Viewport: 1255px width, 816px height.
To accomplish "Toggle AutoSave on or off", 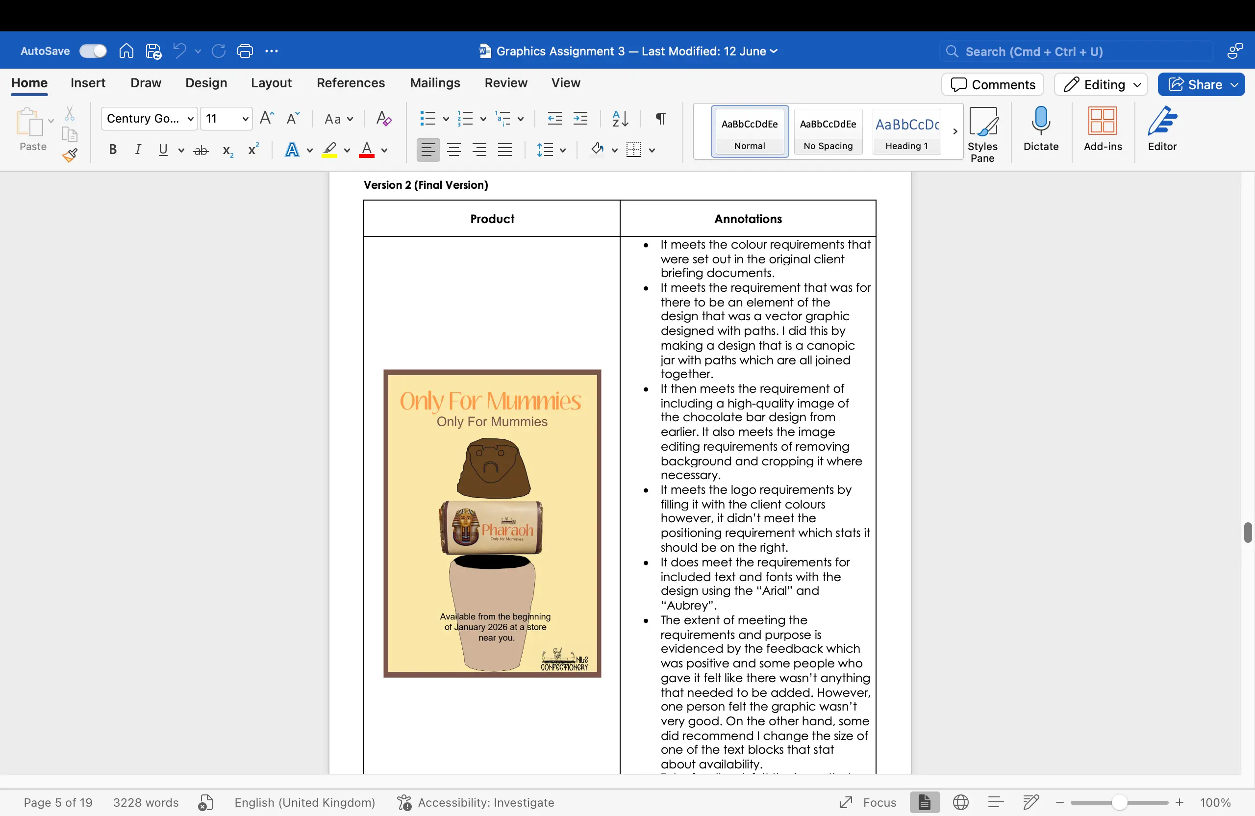I will pyautogui.click(x=93, y=51).
